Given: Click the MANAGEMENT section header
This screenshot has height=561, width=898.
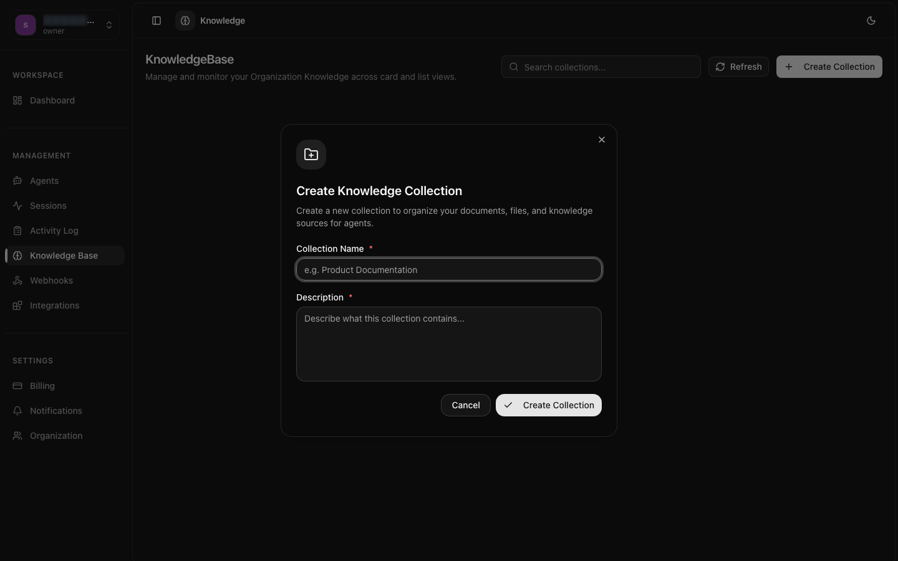Looking at the screenshot, I should (42, 155).
